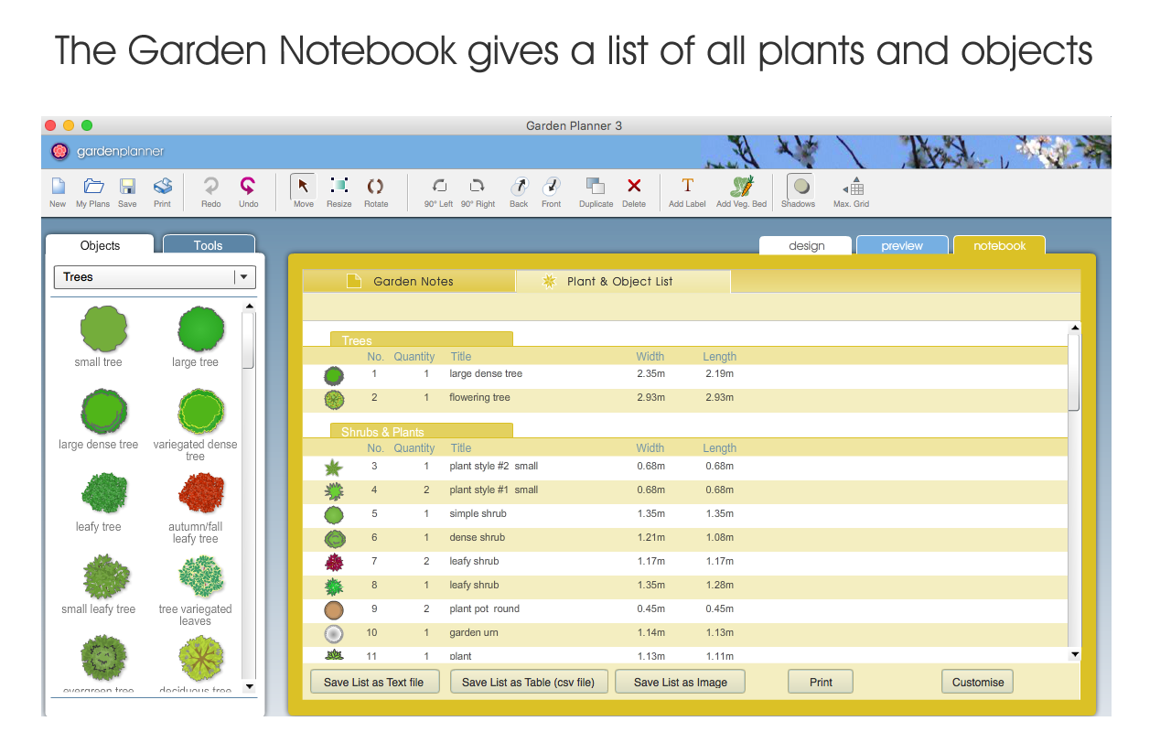
Task: Send object to Back
Action: (519, 187)
